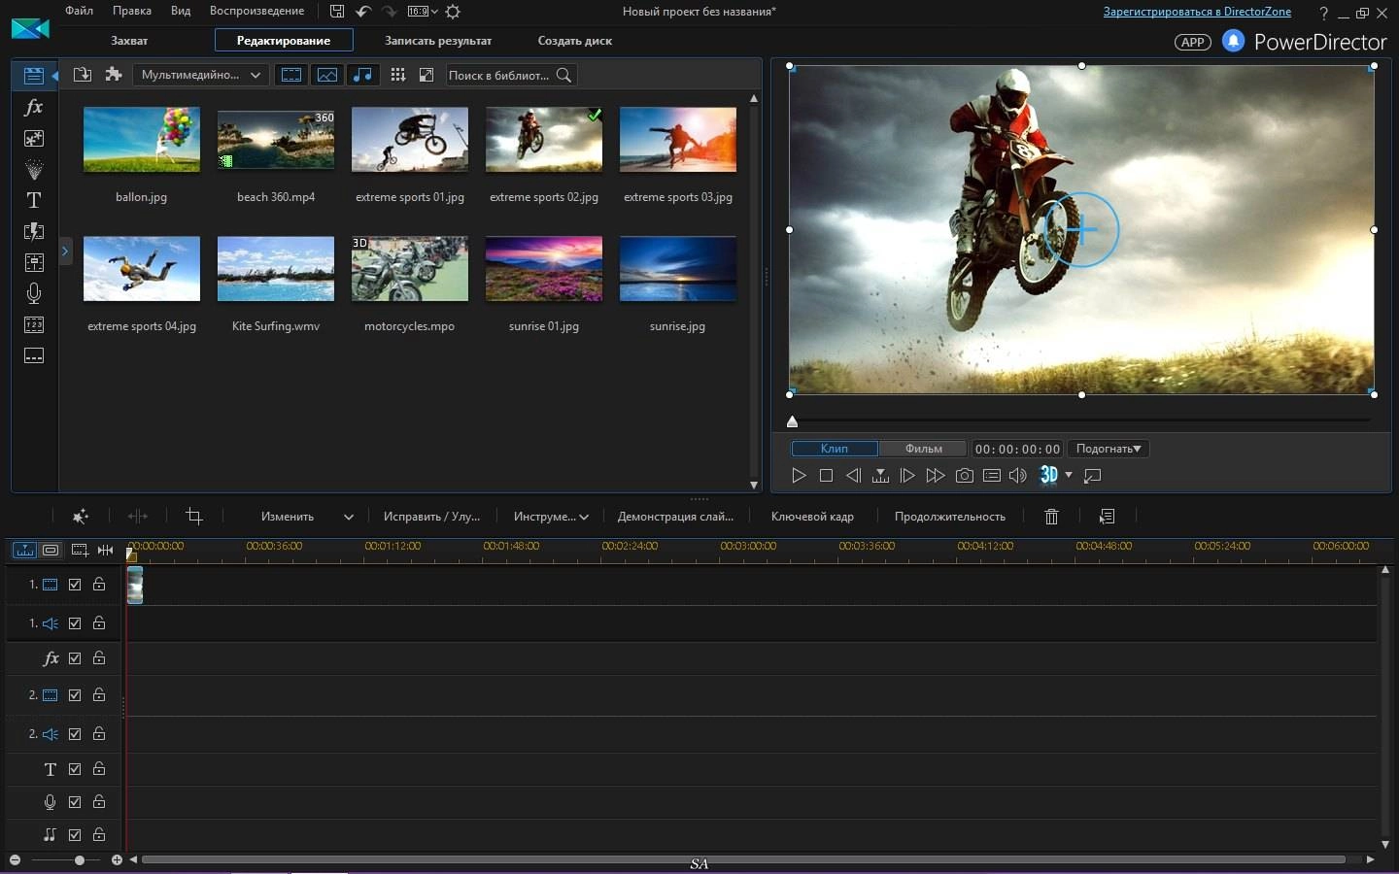Switch preview to Фильм mode

coord(923,449)
